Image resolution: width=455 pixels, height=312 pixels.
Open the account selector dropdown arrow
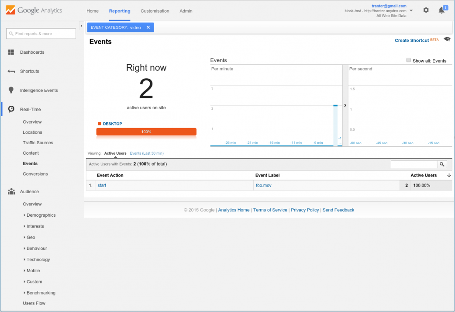(411, 11)
